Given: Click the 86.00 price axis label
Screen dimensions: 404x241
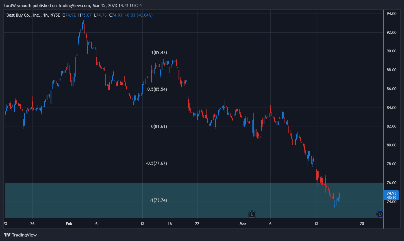Looking at the screenshot, I should [x=391, y=89].
